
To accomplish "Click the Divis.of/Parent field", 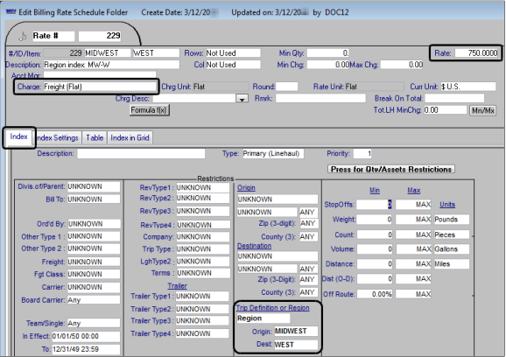I will point(94,186).
